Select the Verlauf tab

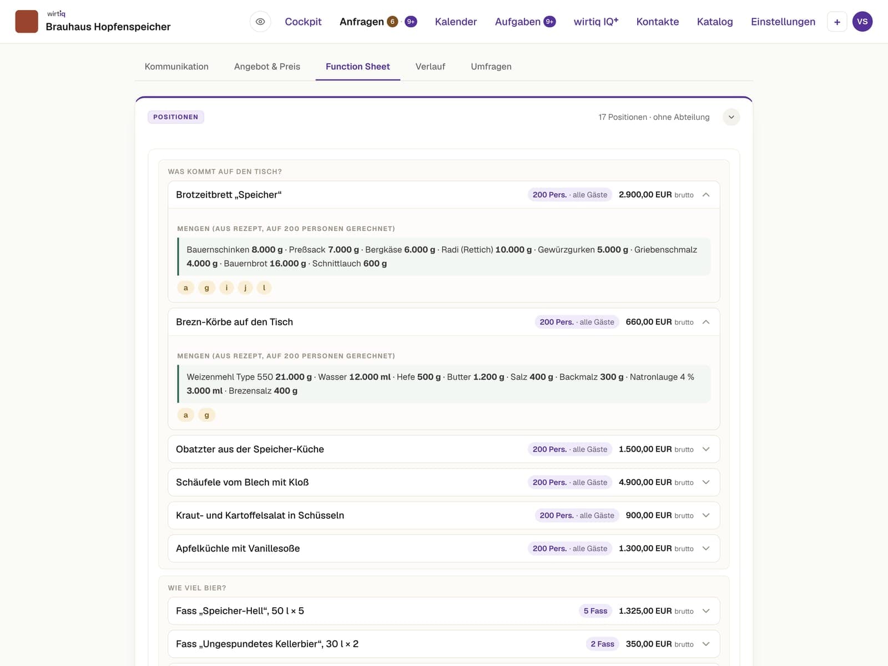430,67
